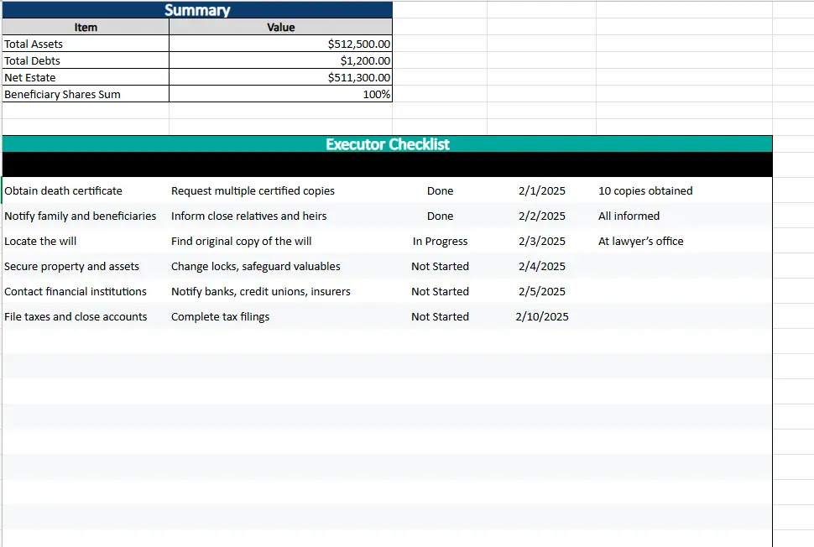The width and height of the screenshot is (814, 547).
Task: Click the Value column header cell
Action: [280, 27]
